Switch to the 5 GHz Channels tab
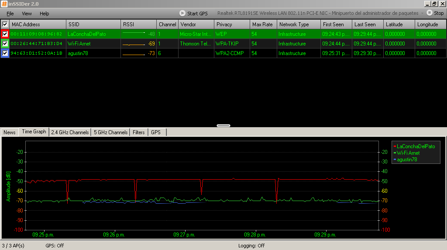Image resolution: width=447 pixels, height=250 pixels. point(111,132)
